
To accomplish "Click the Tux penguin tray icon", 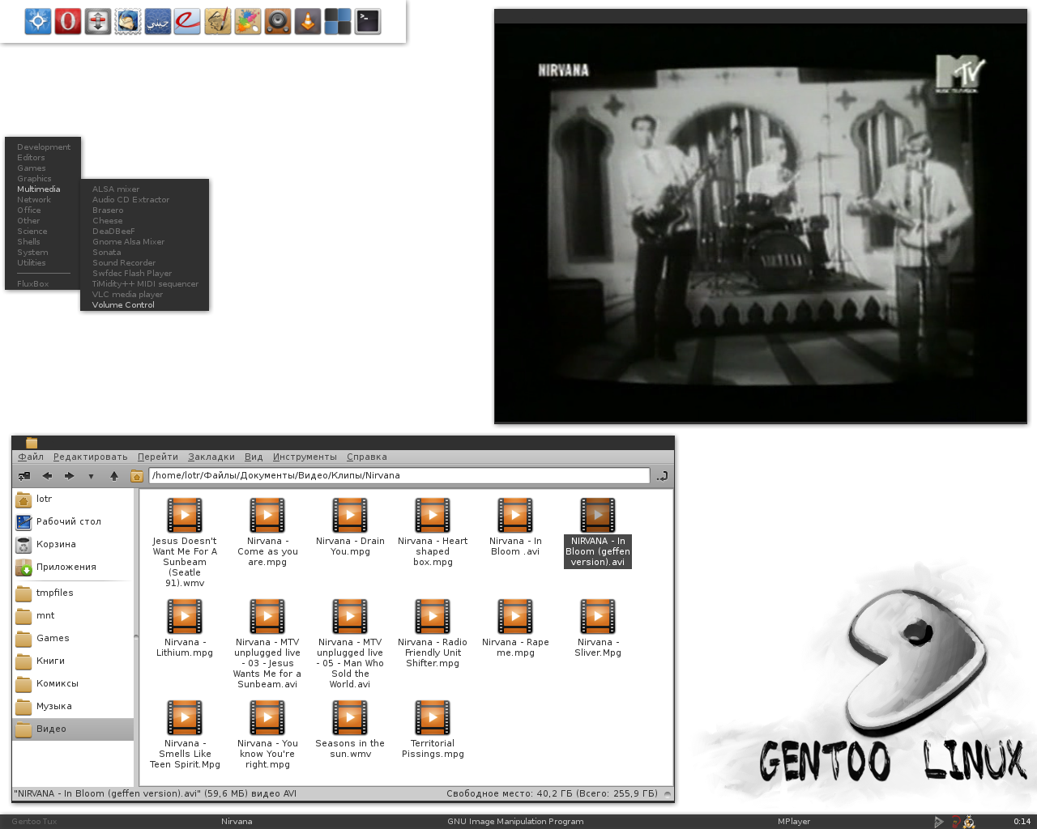I will 969,822.
